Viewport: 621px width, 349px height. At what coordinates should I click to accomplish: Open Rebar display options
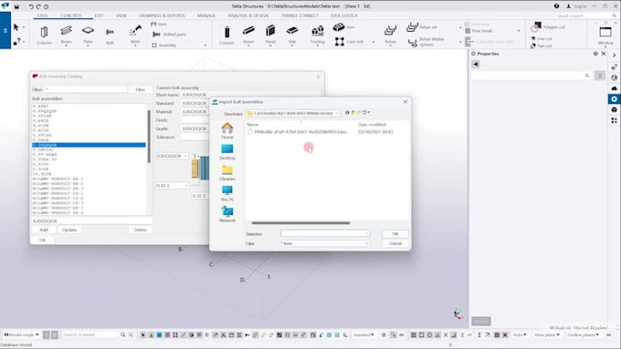[426, 42]
